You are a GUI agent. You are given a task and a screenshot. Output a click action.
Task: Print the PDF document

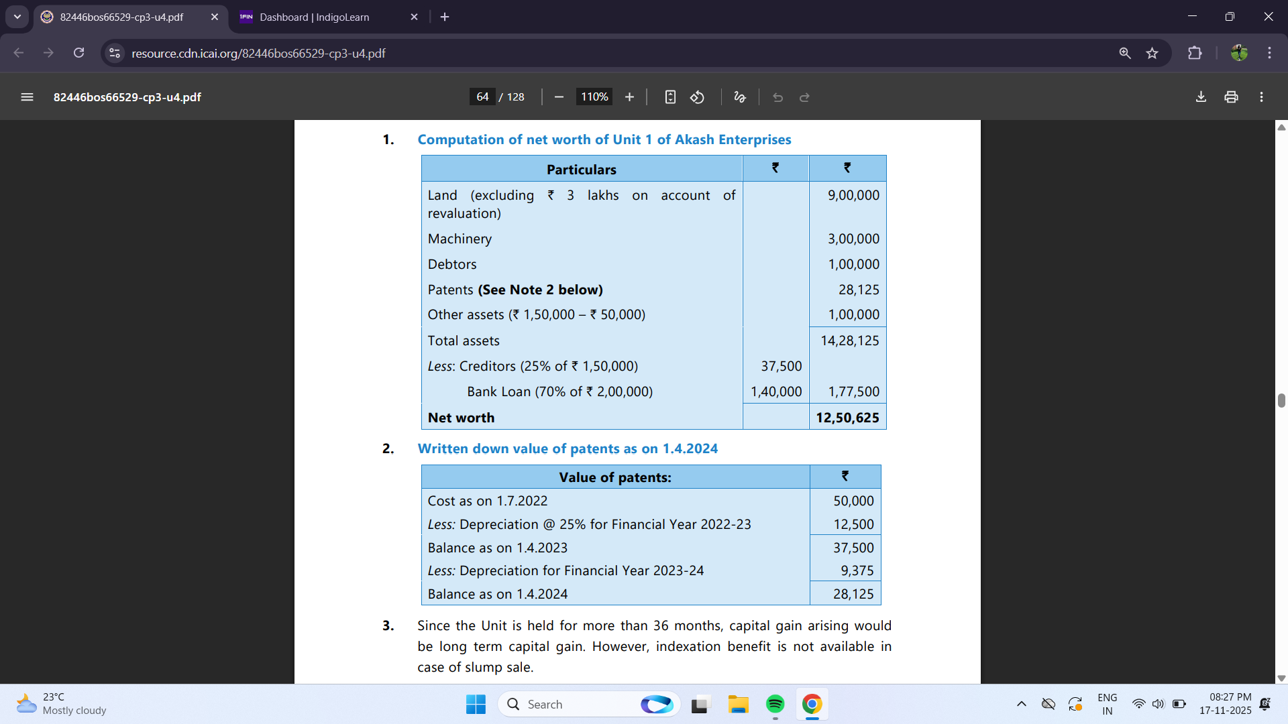[x=1231, y=97]
